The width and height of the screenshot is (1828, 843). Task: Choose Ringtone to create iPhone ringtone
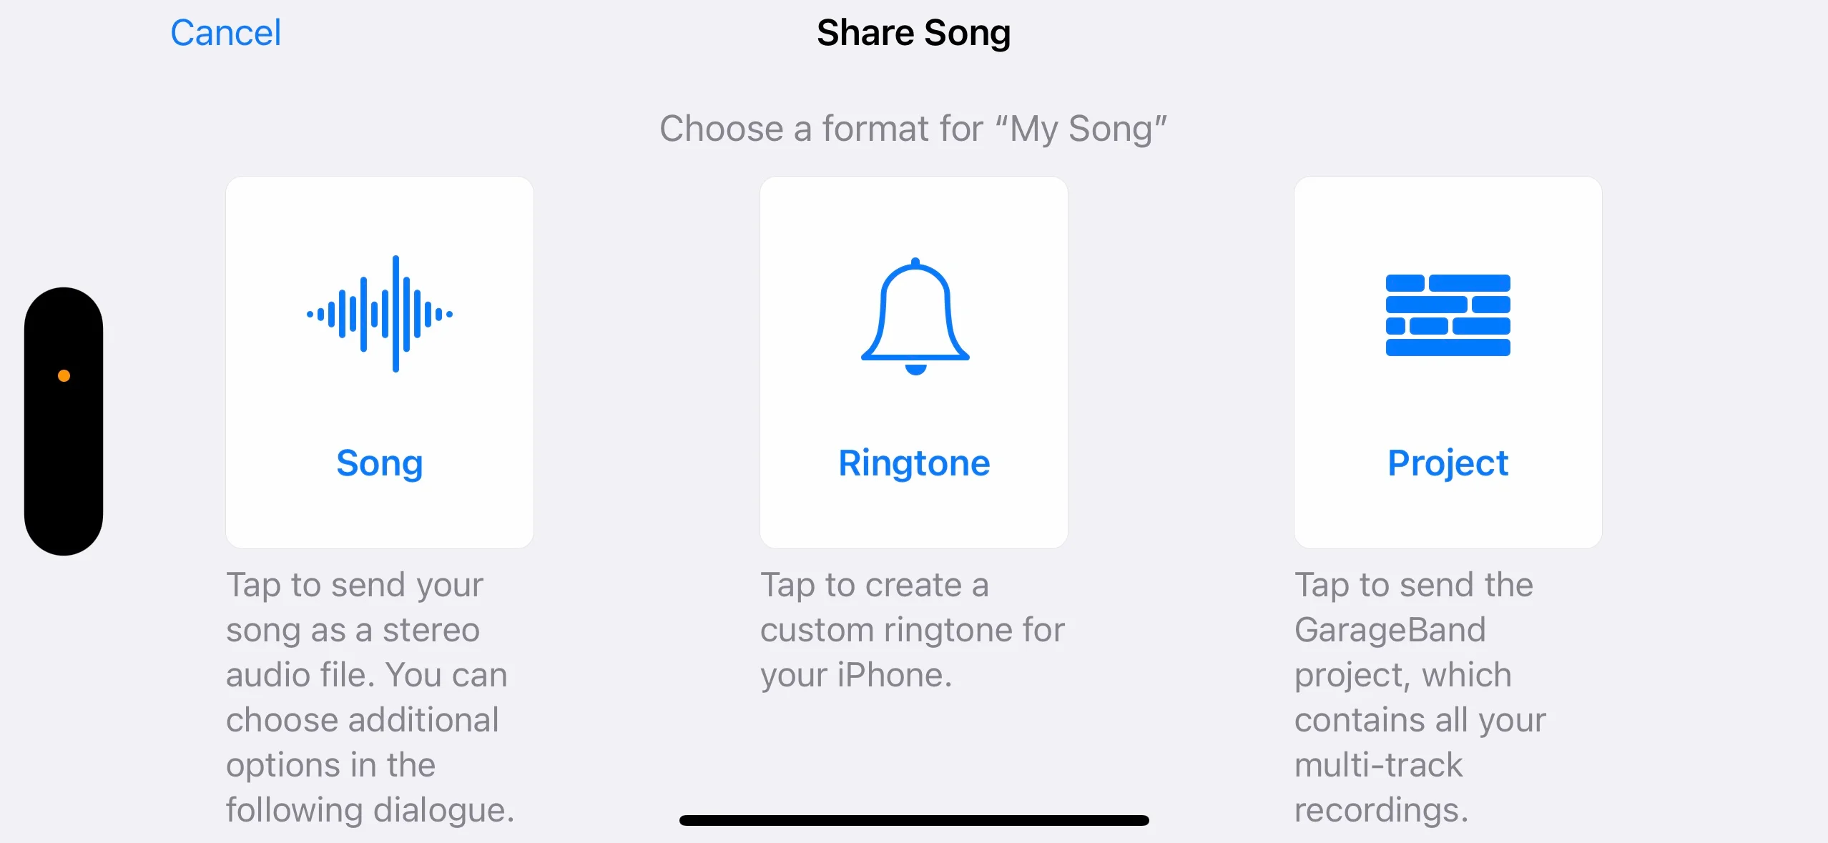point(914,362)
